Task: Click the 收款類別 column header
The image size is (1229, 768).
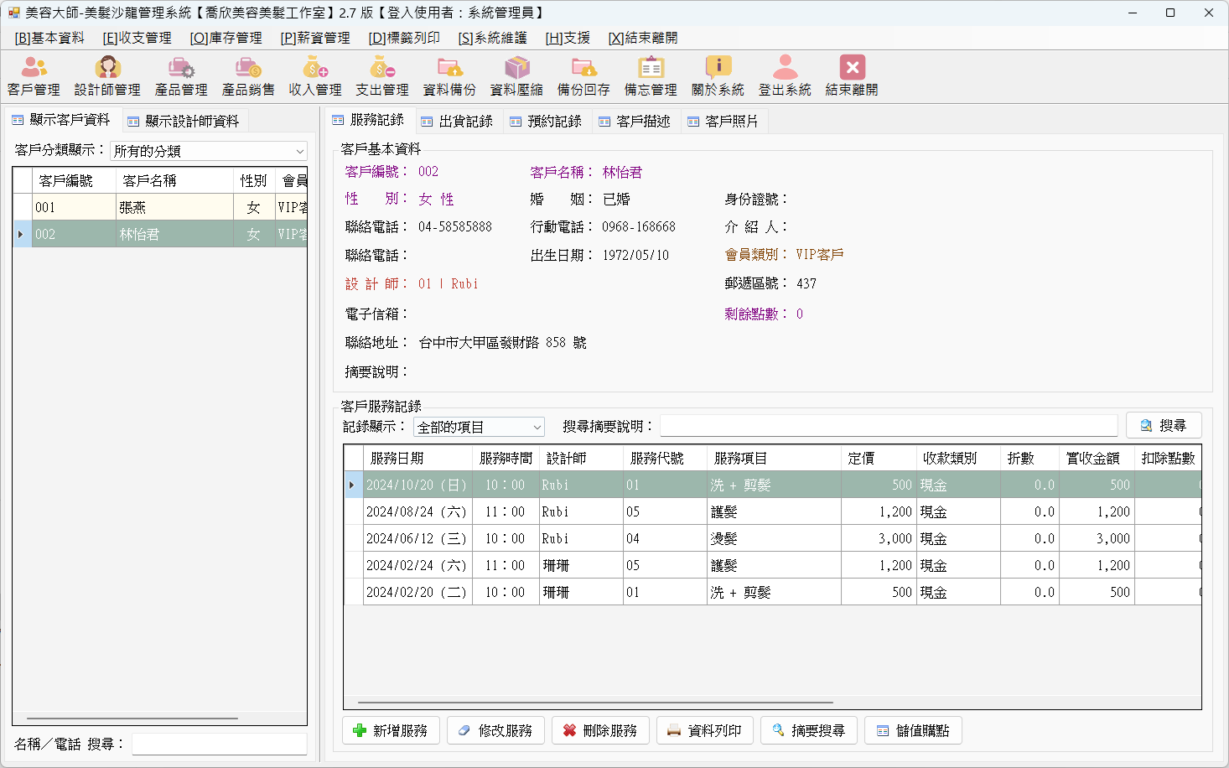Action: (958, 458)
